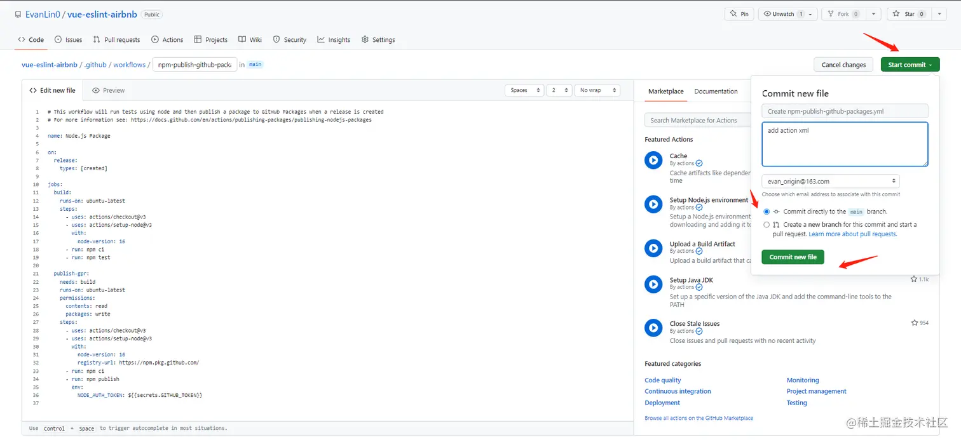Click the Cache action play icon
The image size is (961, 442).
(653, 160)
